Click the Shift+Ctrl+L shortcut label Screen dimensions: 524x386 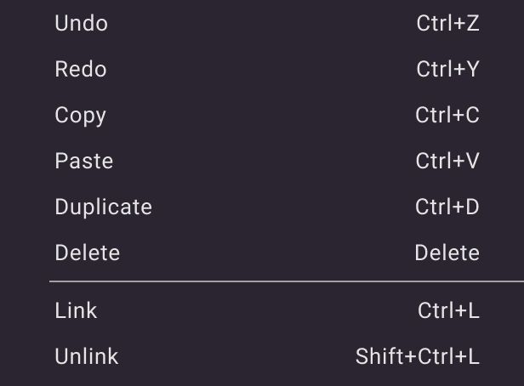pos(418,356)
